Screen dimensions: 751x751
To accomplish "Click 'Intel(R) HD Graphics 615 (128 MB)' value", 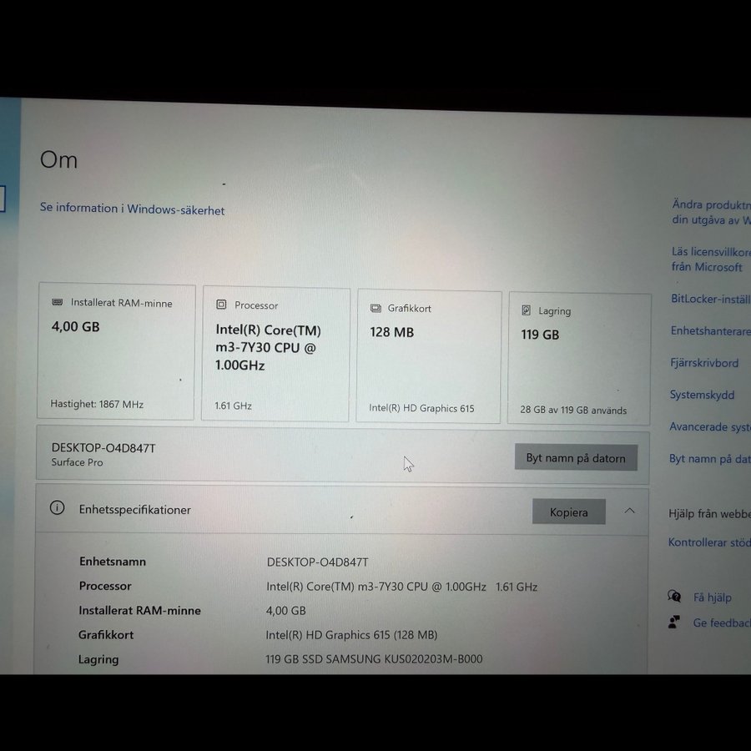I will tap(351, 635).
